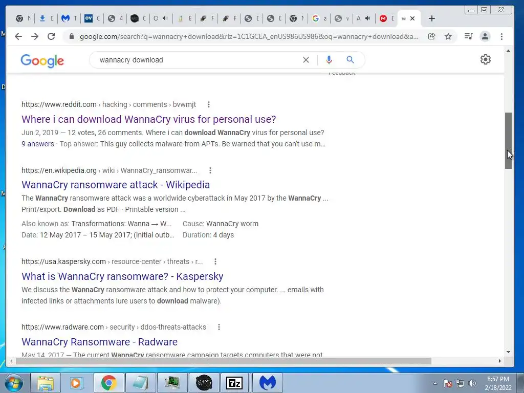Open 'Where i can download WannaCry virus' result

[x=149, y=119]
